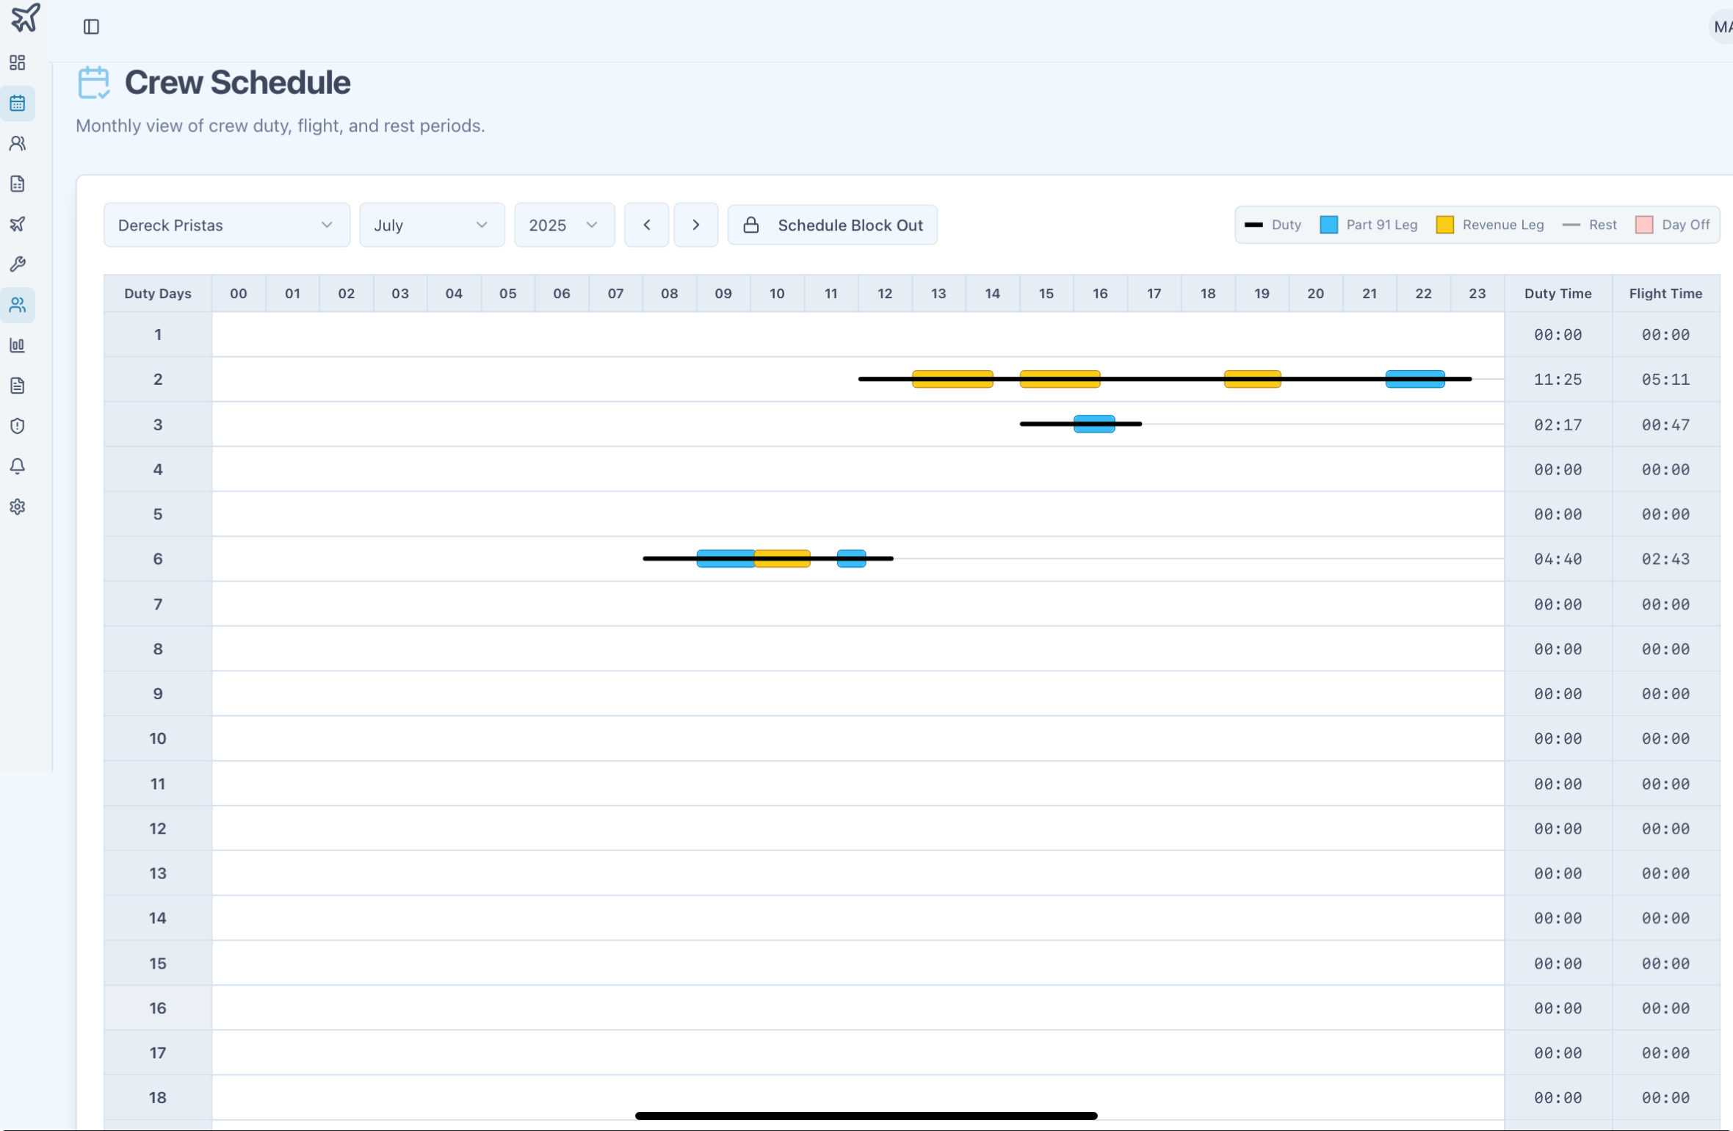This screenshot has height=1131, width=1733.
Task: Click the Part 91 Leg blue legend swatch
Action: [1328, 225]
